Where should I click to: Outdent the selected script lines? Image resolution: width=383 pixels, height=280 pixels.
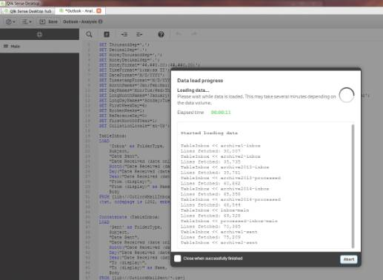click(x=139, y=34)
